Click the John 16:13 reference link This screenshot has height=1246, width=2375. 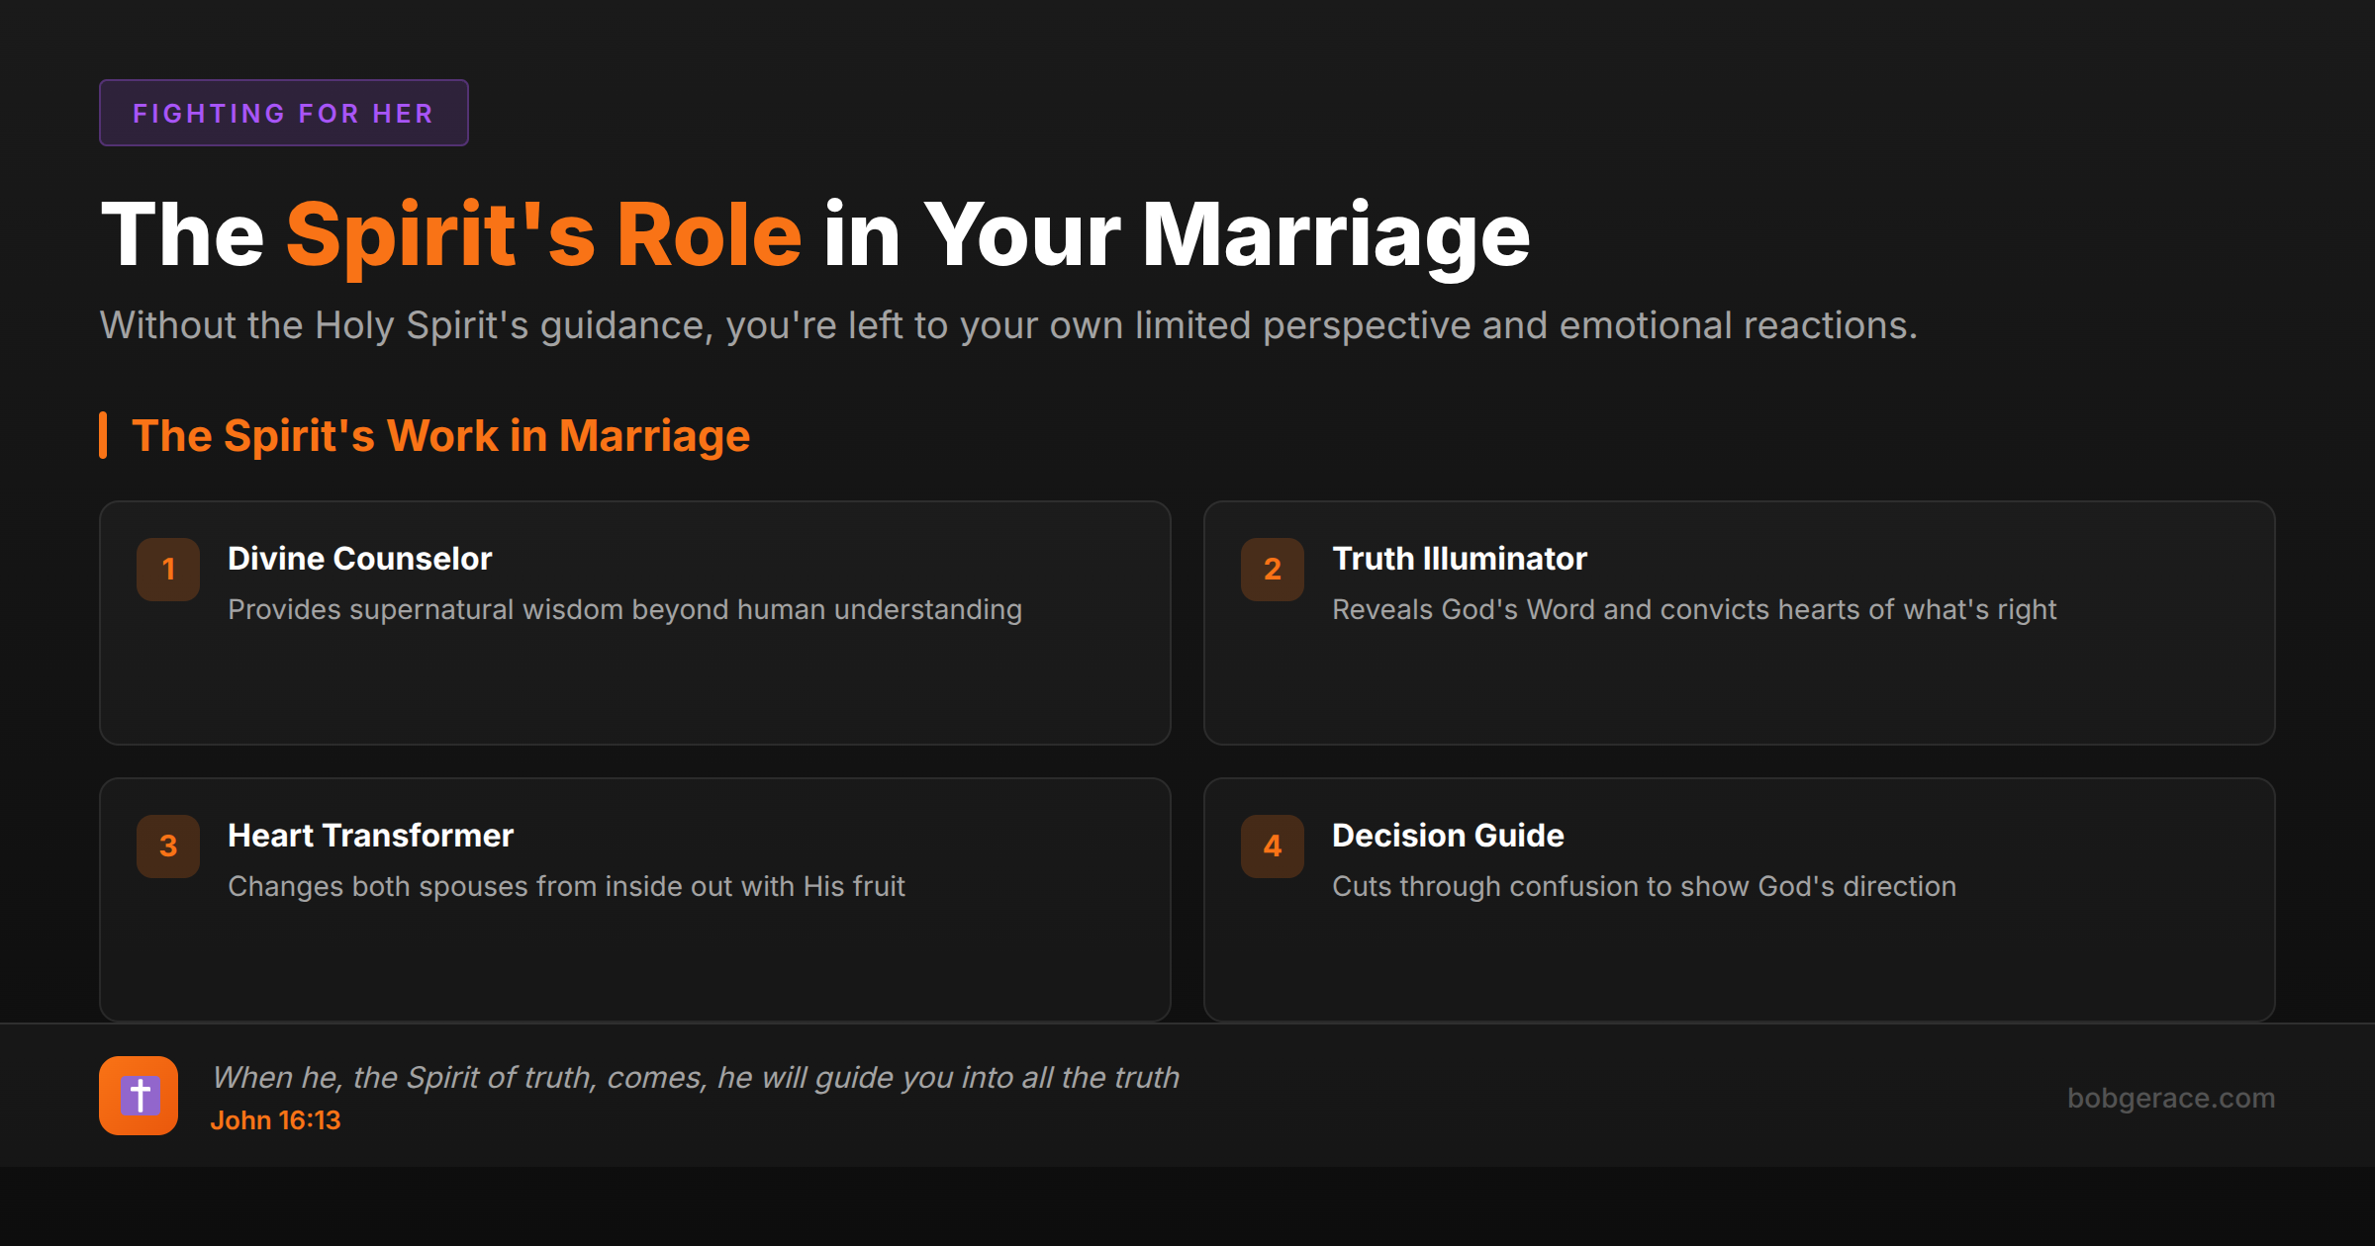click(x=276, y=1119)
